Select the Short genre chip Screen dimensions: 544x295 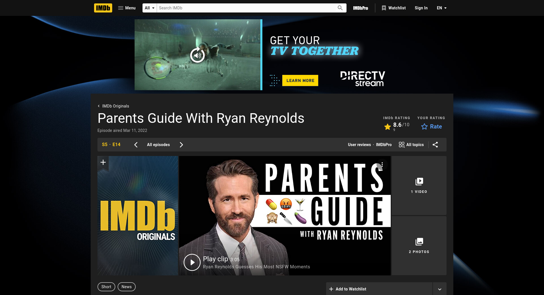point(106,287)
